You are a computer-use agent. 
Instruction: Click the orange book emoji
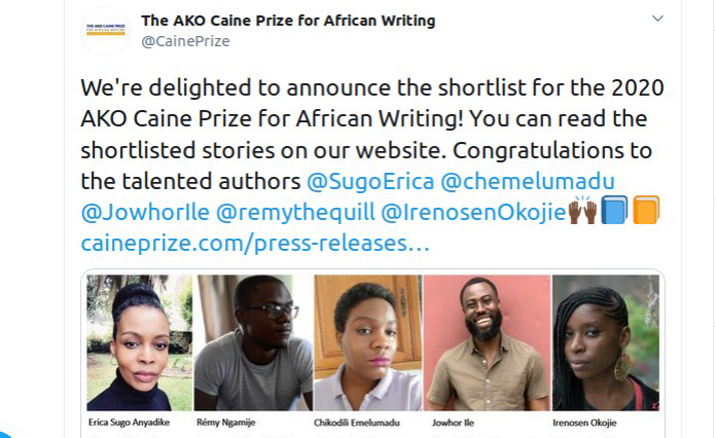tap(646, 210)
